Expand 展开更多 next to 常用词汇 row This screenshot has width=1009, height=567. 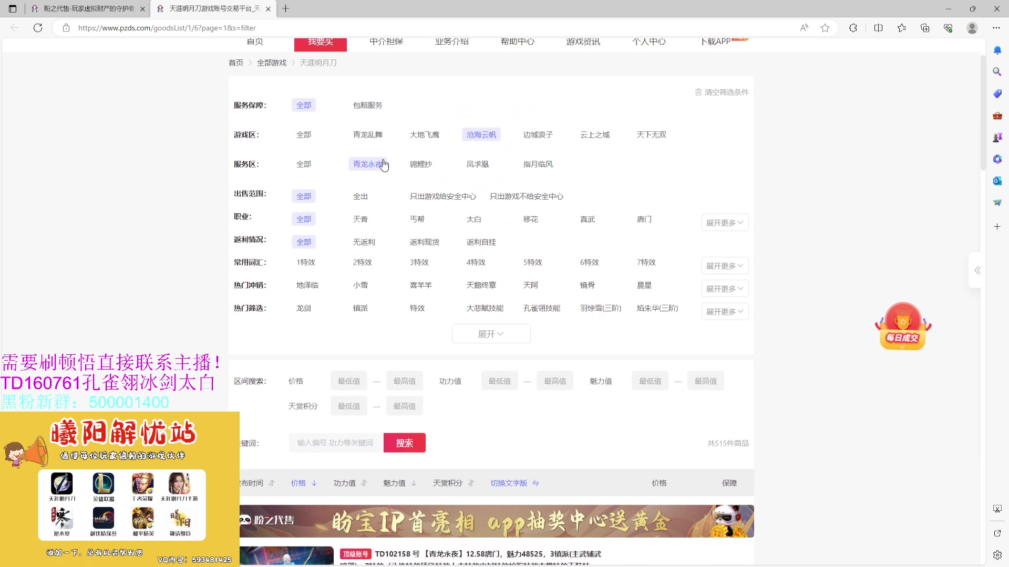click(724, 265)
